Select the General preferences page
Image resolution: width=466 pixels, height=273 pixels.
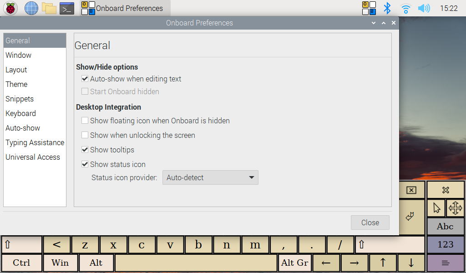[35, 40]
